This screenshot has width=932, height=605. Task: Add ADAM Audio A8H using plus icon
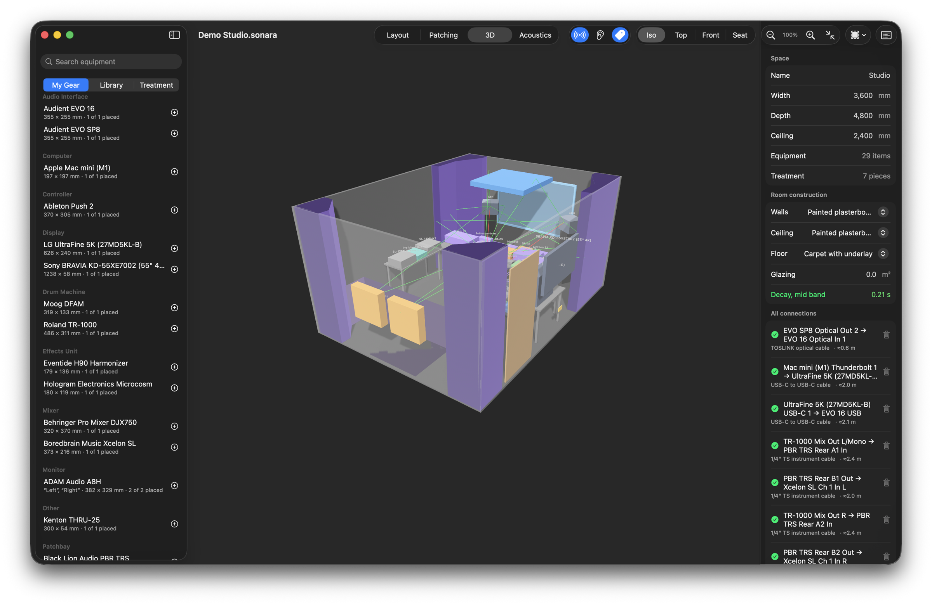coord(175,485)
